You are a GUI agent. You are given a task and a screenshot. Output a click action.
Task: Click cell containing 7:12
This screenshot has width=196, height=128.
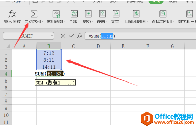pyautogui.click(x=49, y=53)
